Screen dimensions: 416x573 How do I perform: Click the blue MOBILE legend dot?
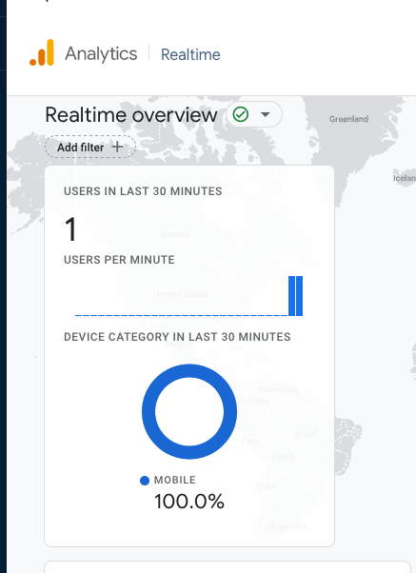[x=145, y=481]
